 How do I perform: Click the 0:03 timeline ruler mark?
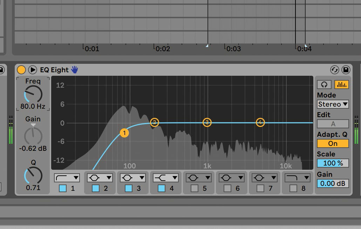(233, 49)
